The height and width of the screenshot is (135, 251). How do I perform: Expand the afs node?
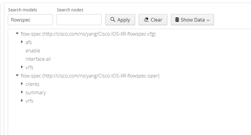pyautogui.click(x=22, y=42)
